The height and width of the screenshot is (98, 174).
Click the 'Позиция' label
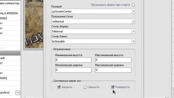[56, 7]
